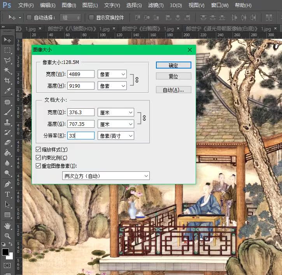Viewport: 282px width, 275px height.
Task: Select the Paint Bucket tool
Action: tap(7, 153)
